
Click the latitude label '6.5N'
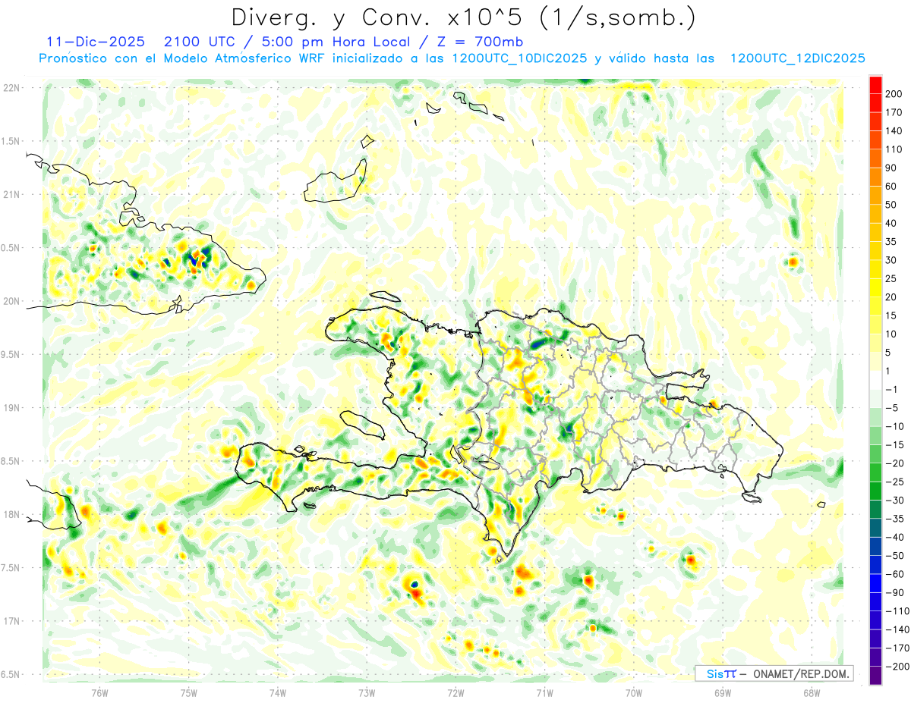point(11,674)
